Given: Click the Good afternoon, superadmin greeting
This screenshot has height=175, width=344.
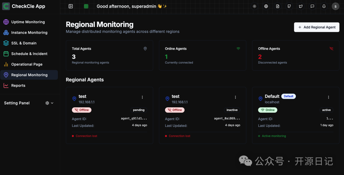Looking at the screenshot, I should [x=132, y=6].
